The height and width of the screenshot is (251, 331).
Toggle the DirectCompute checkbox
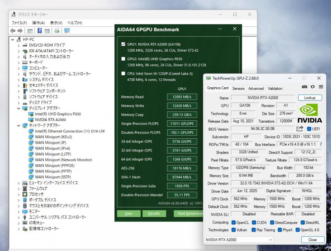click(272, 223)
